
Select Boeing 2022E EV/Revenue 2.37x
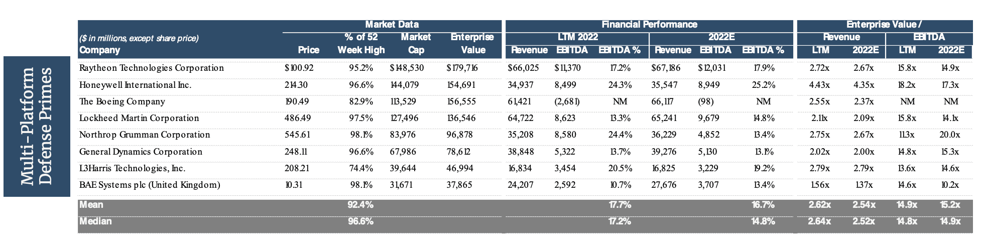864,101
